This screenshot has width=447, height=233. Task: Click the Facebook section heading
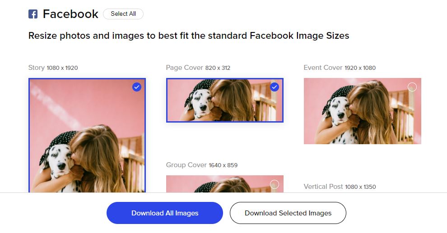70,14
